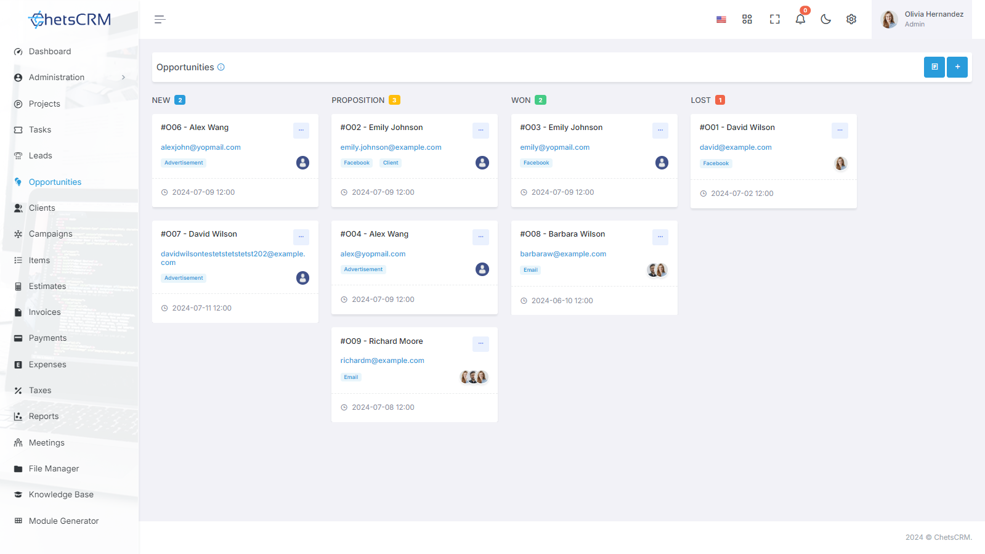Click the Items list icon

click(18, 261)
